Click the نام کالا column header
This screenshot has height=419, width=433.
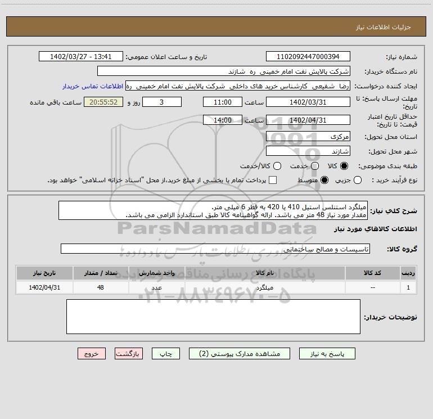click(x=265, y=273)
